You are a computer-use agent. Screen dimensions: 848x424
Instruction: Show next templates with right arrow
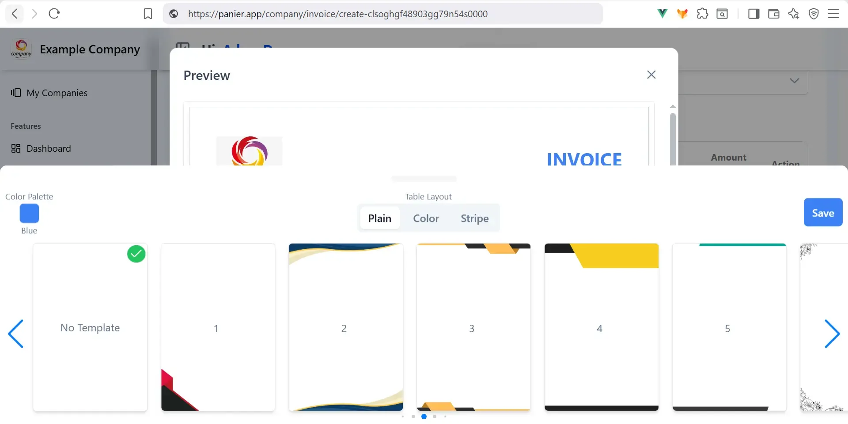[x=832, y=334]
